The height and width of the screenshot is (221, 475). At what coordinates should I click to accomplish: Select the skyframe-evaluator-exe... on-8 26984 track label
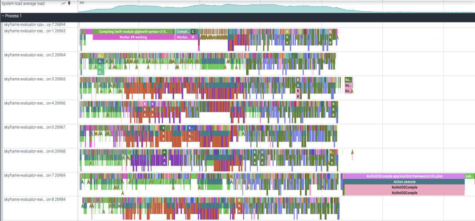tap(35, 199)
